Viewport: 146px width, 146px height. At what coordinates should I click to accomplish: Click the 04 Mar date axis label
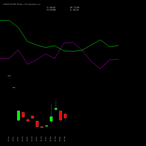click(55, 139)
